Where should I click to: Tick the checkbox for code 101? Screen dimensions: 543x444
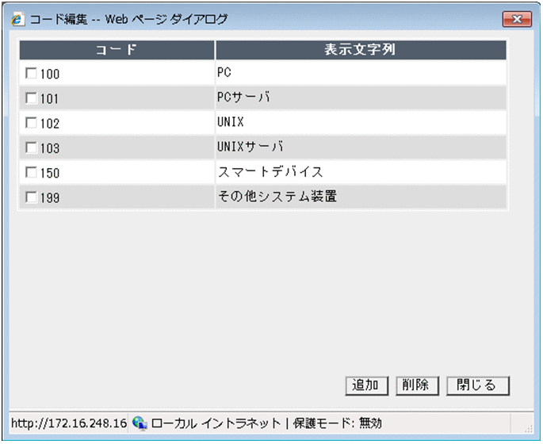[x=31, y=98]
